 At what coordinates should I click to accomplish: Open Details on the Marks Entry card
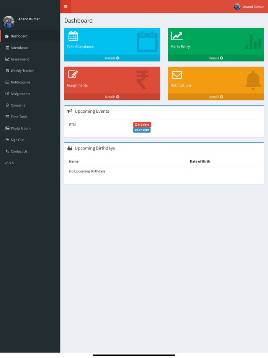tap(216, 58)
